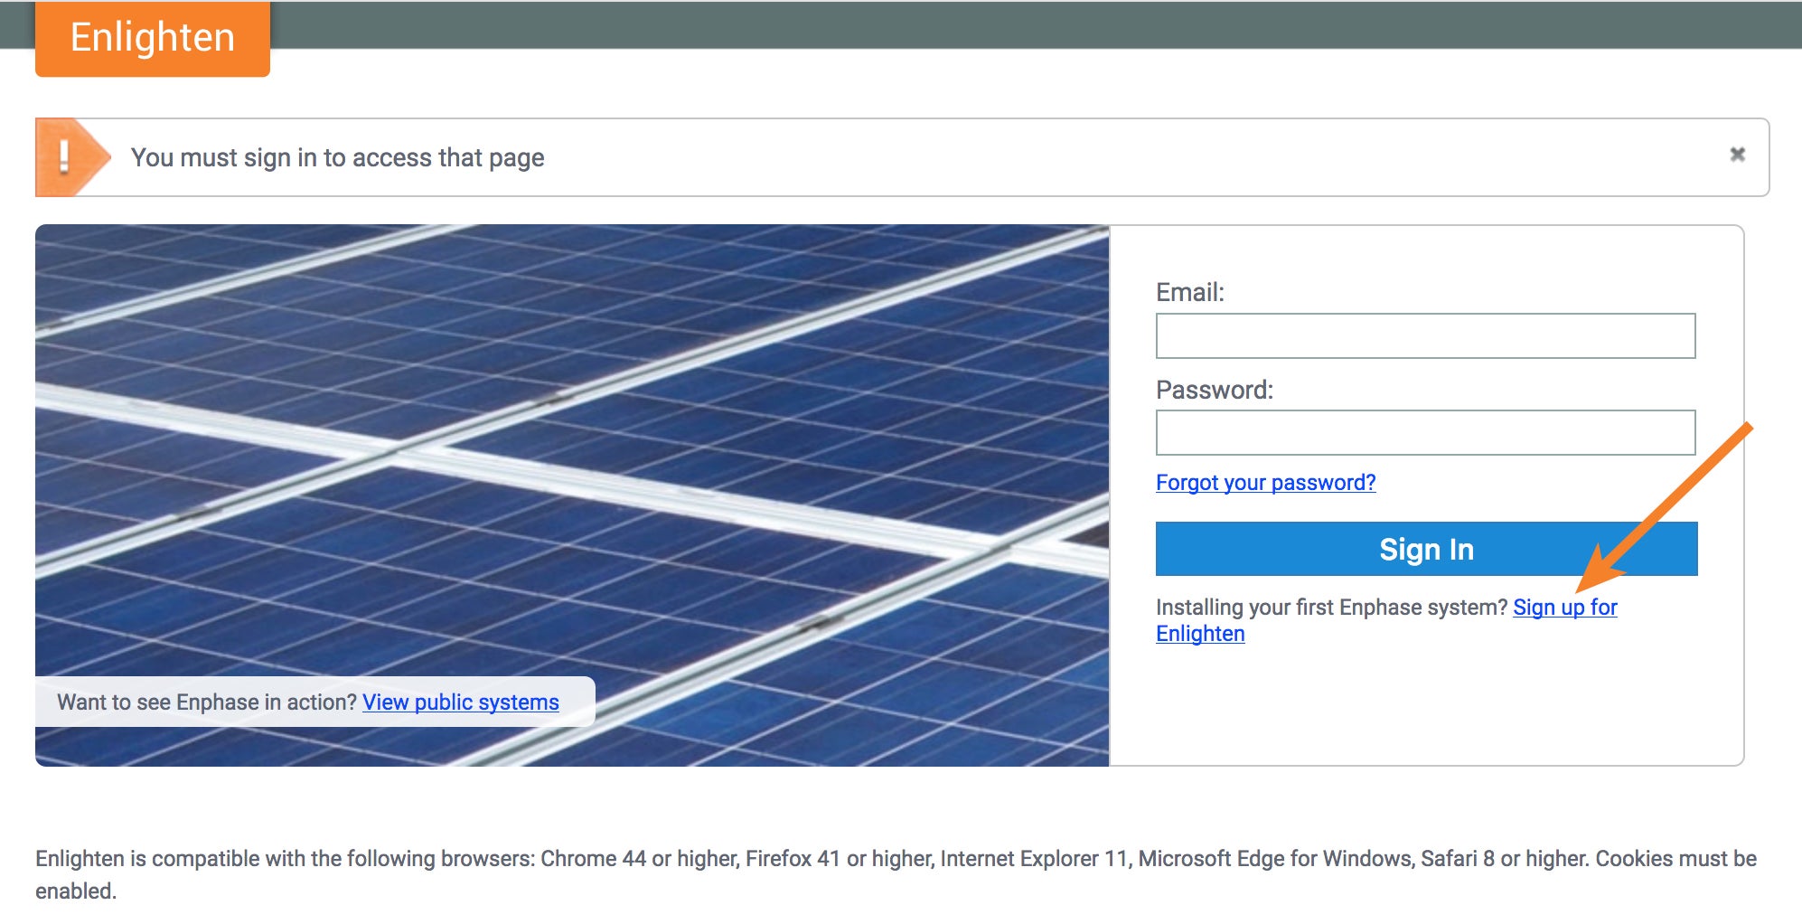Open the View public systems link

point(461,702)
